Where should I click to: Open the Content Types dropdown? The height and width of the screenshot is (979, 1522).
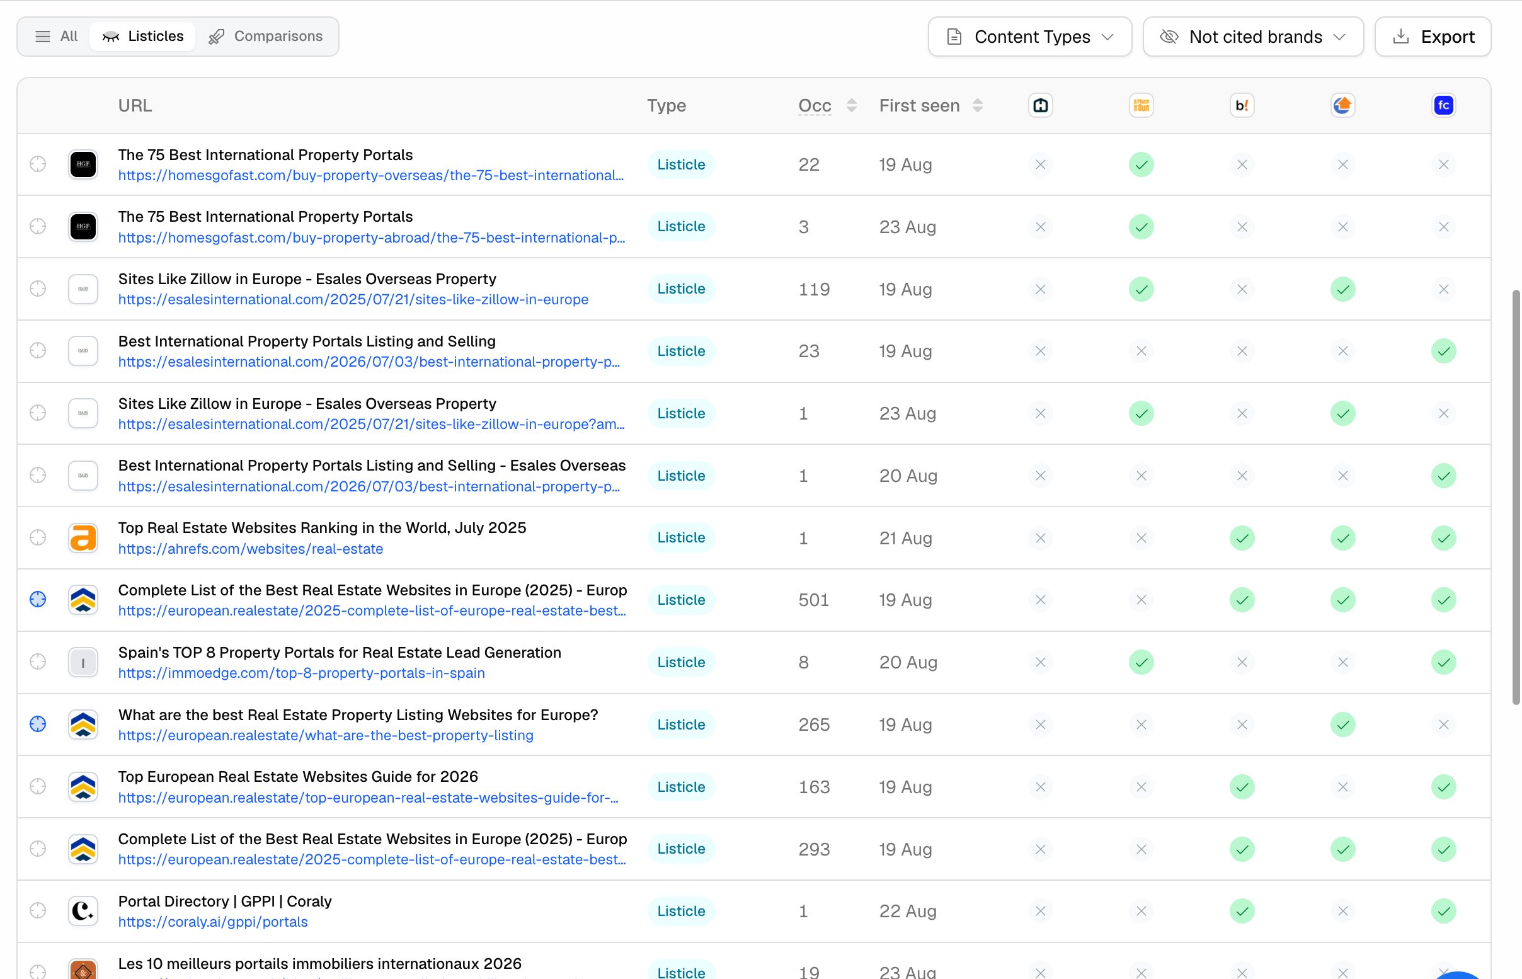(1029, 37)
